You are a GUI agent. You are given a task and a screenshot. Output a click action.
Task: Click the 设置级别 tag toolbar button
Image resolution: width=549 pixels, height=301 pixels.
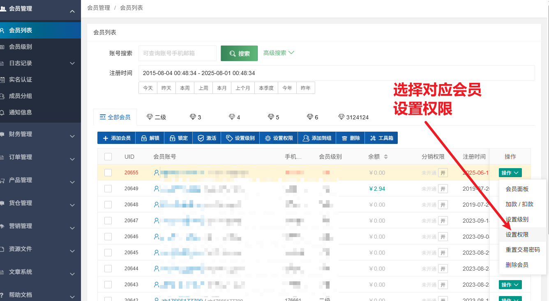pos(240,138)
